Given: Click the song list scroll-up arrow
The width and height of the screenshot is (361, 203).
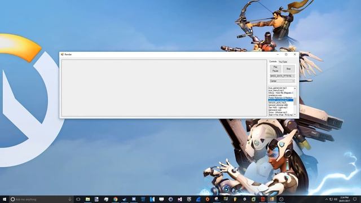Looking at the screenshot, I should (x=295, y=88).
